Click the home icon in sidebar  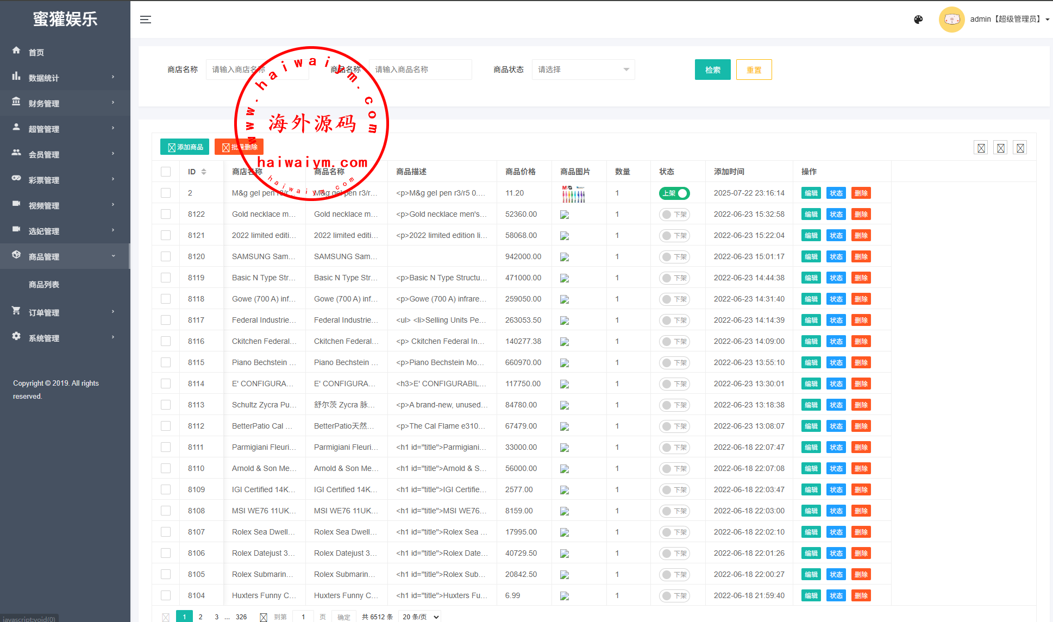pyautogui.click(x=16, y=51)
